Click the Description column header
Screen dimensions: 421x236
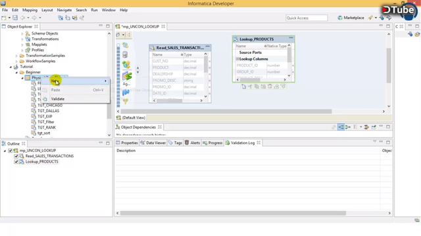tap(126, 151)
